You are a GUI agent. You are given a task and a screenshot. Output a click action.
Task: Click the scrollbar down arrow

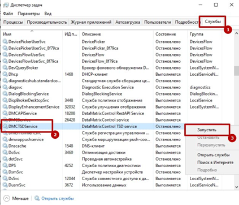click(x=236, y=187)
